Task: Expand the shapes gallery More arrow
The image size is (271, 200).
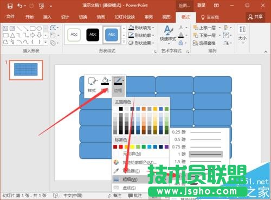Action: pyautogui.click(x=46, y=42)
